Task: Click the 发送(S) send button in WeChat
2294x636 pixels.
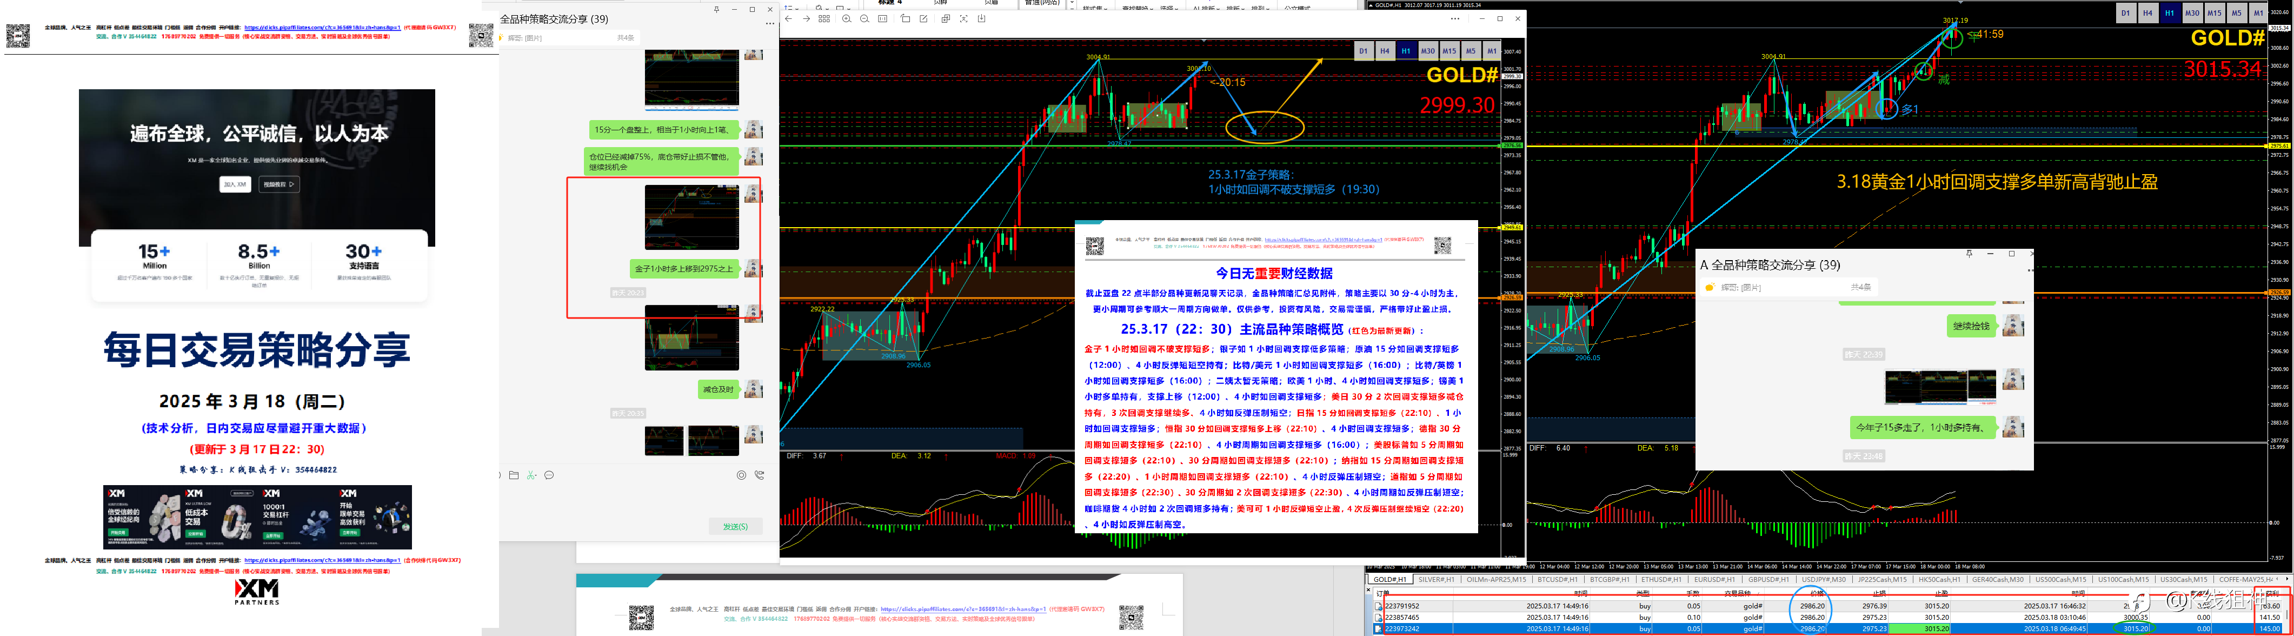Action: [736, 526]
